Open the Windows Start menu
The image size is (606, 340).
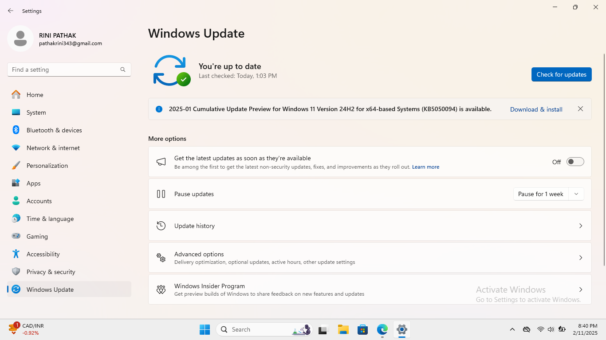205,329
